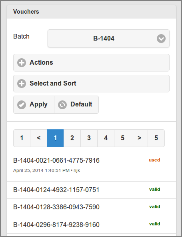The height and width of the screenshot is (237, 182).
Task: Go to page 3 in pagination
Action: coord(89,138)
